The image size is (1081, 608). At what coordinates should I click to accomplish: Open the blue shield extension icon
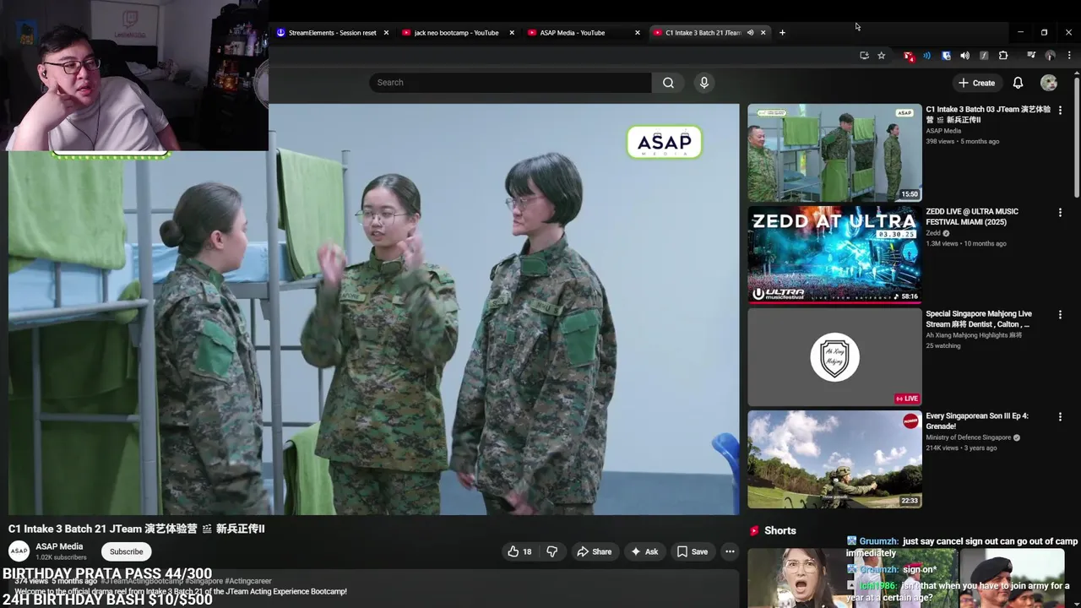pyautogui.click(x=946, y=56)
